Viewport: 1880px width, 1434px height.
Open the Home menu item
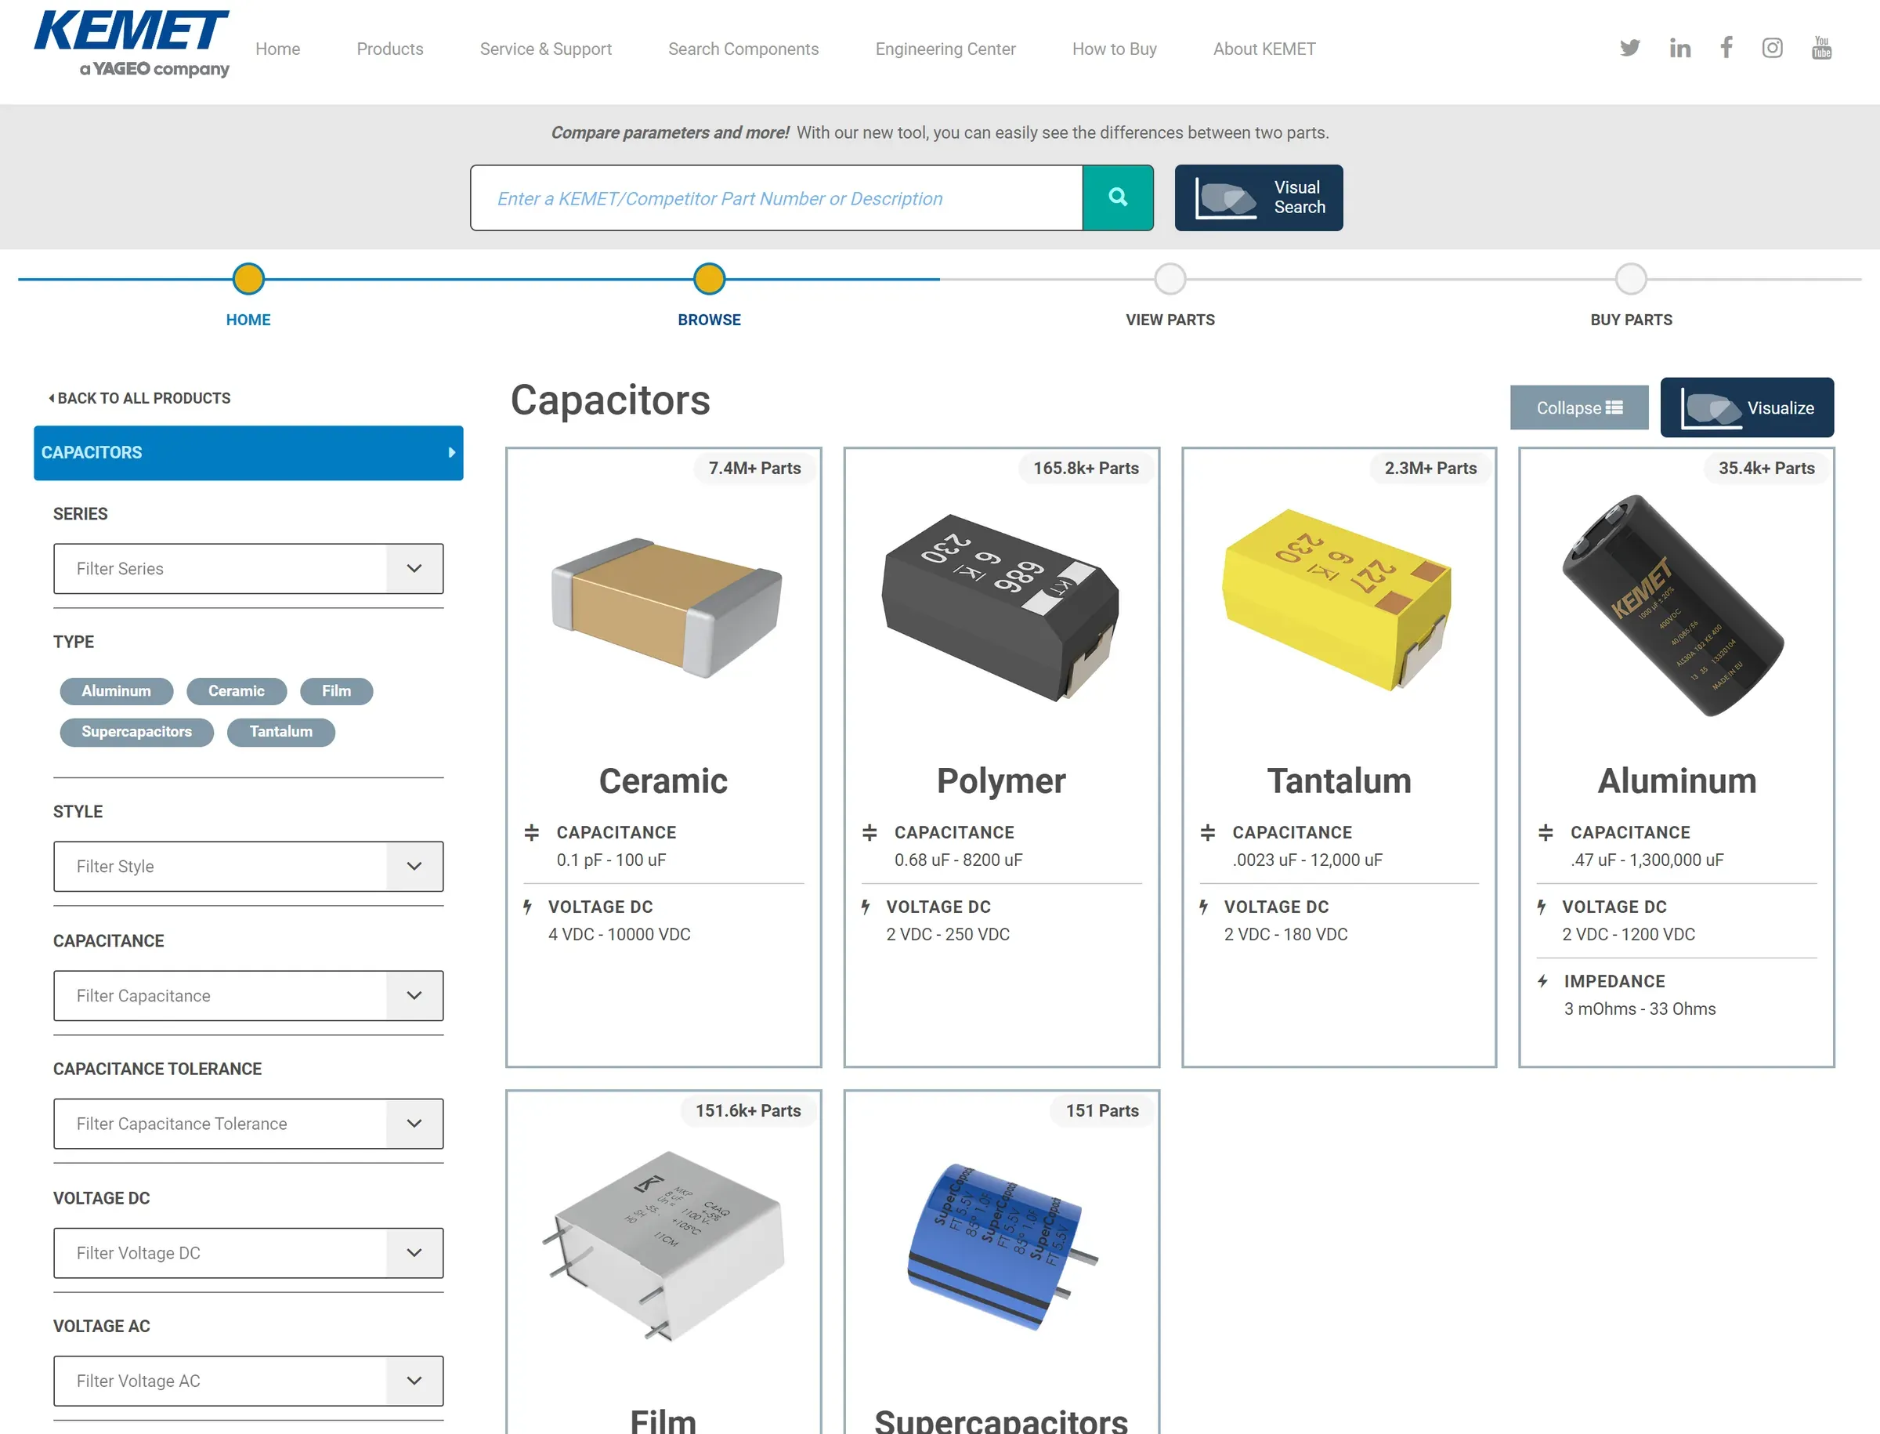277,49
